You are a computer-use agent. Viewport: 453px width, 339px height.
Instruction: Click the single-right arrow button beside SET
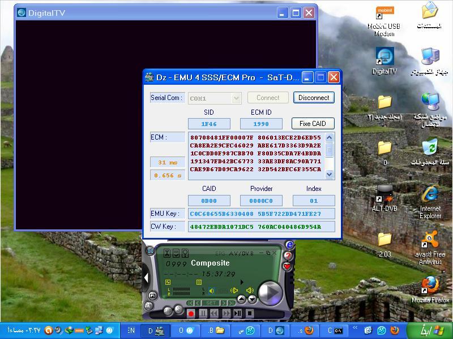tap(224, 303)
